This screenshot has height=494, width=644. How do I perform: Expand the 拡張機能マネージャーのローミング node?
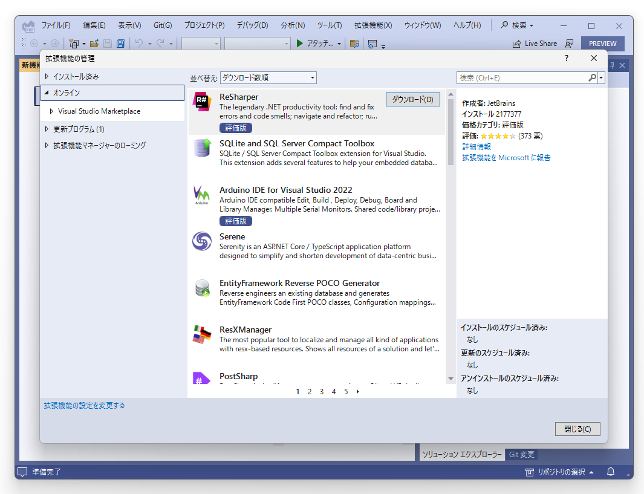47,145
